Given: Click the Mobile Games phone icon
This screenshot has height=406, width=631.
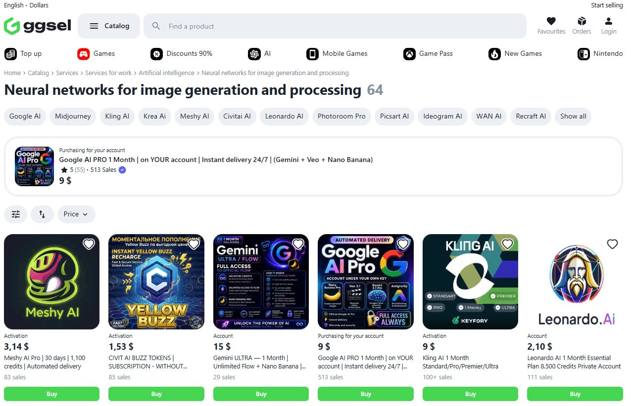Looking at the screenshot, I should (x=312, y=54).
